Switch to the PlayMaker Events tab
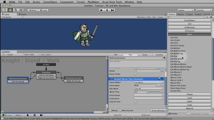Image resolution: width=214 pixels, height=120 pixels. (145, 55)
